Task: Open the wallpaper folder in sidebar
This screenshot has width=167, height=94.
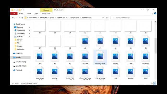Action: (x=19, y=49)
